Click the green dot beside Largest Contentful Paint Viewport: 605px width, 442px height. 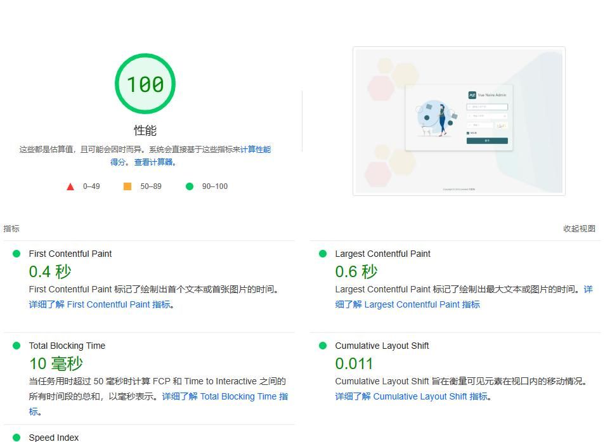[x=322, y=254]
